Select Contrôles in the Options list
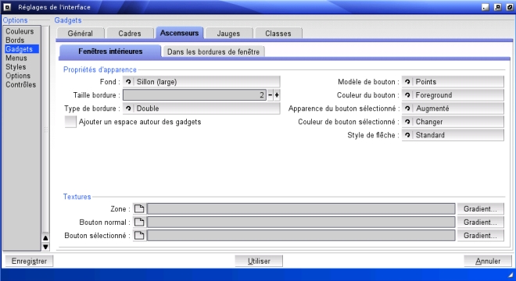 [x=22, y=84]
